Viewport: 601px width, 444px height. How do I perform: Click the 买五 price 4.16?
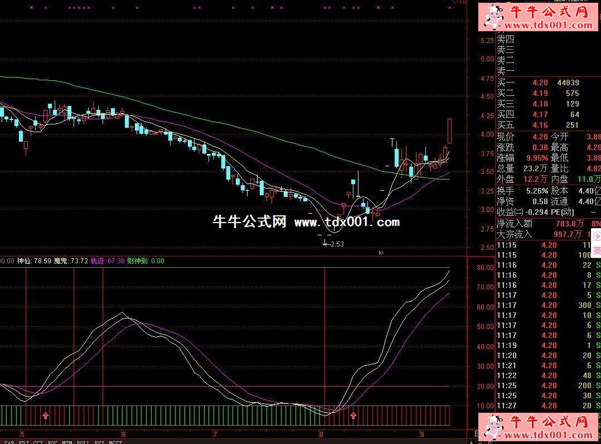coord(540,126)
